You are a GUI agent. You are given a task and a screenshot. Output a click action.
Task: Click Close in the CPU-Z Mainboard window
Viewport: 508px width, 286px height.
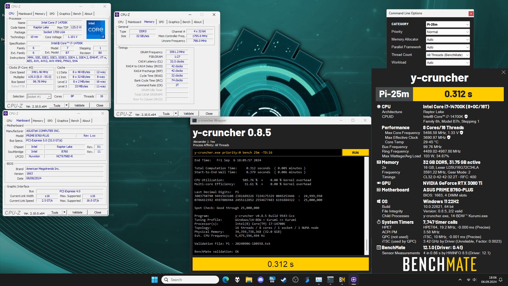[x=98, y=212]
